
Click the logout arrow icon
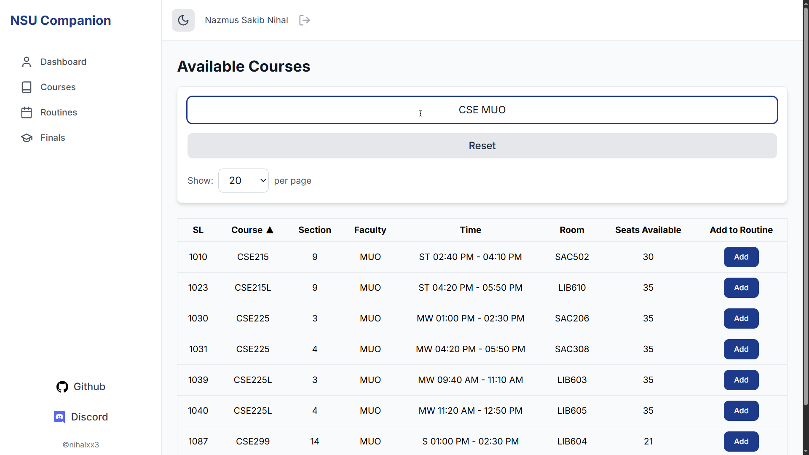pos(304,20)
